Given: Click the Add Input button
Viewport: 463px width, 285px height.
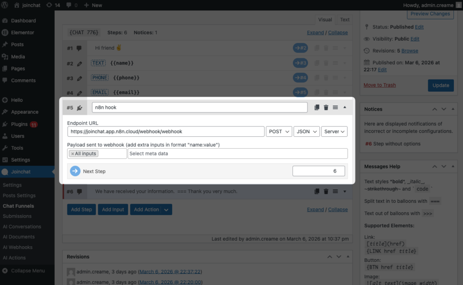Looking at the screenshot, I should [x=113, y=210].
